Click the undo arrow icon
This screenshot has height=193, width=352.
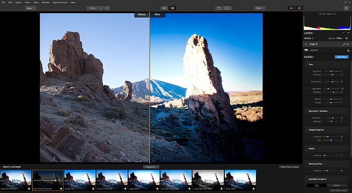coord(219,8)
